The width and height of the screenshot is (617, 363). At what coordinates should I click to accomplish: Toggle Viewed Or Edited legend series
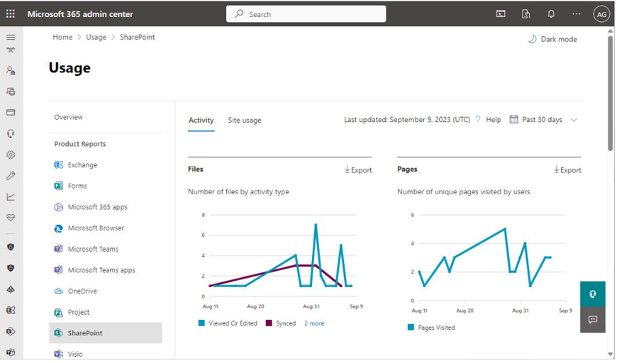click(228, 323)
